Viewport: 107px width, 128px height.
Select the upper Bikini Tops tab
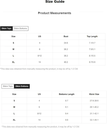[x=6, y=28]
